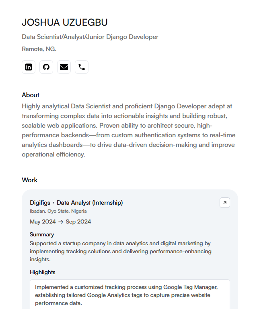The width and height of the screenshot is (255, 309).
Task: Click the Remote, NG. location text
Action: (39, 49)
